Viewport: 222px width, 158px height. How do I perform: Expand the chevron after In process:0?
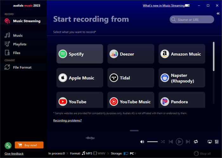click(67, 154)
